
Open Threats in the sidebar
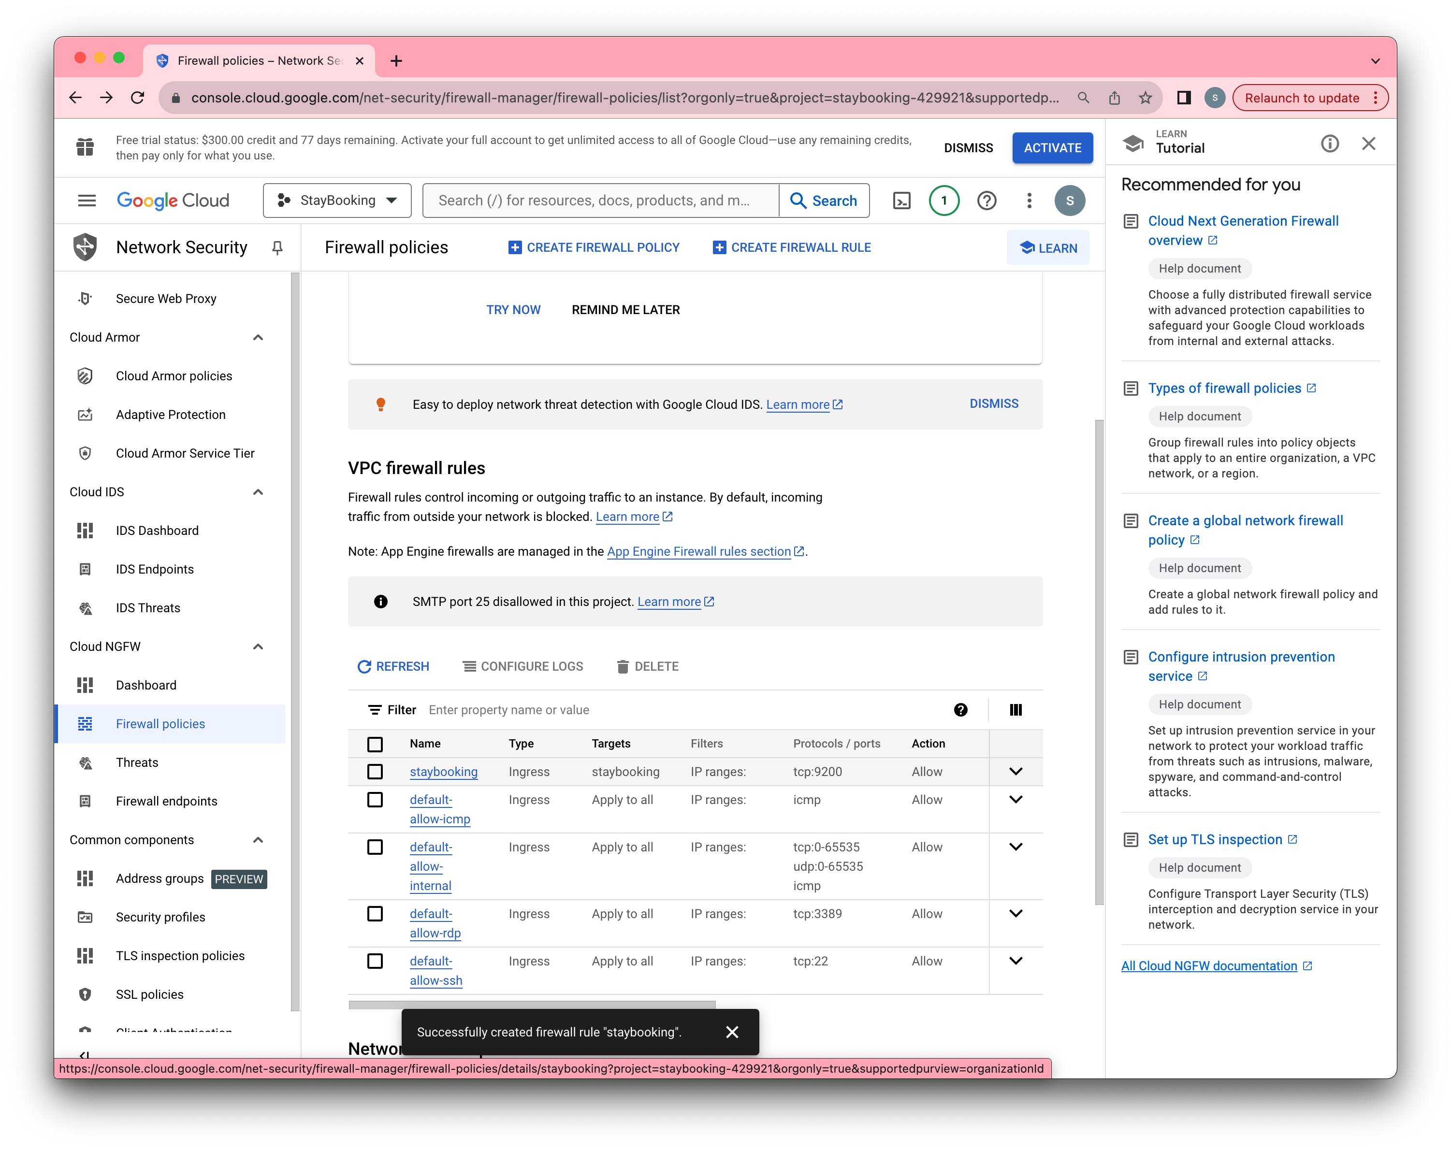137,762
